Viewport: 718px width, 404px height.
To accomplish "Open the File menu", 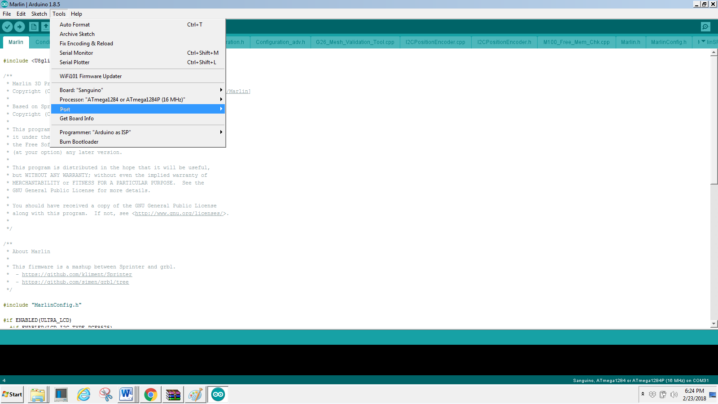I will (x=7, y=14).
